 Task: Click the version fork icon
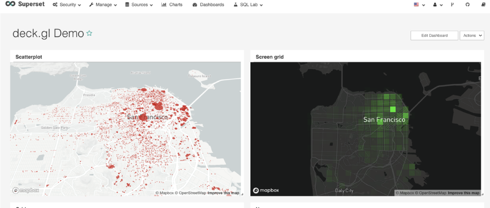[452, 5]
